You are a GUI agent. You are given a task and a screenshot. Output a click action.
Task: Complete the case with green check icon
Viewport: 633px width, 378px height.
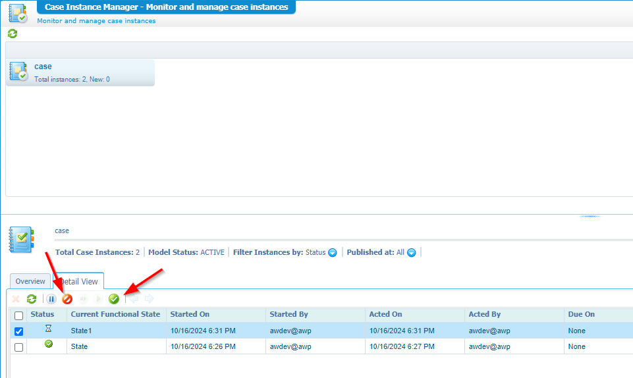click(114, 299)
